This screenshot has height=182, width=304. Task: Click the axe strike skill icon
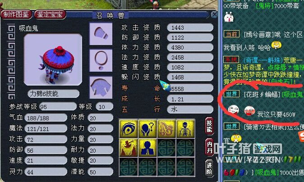tap(129, 148)
